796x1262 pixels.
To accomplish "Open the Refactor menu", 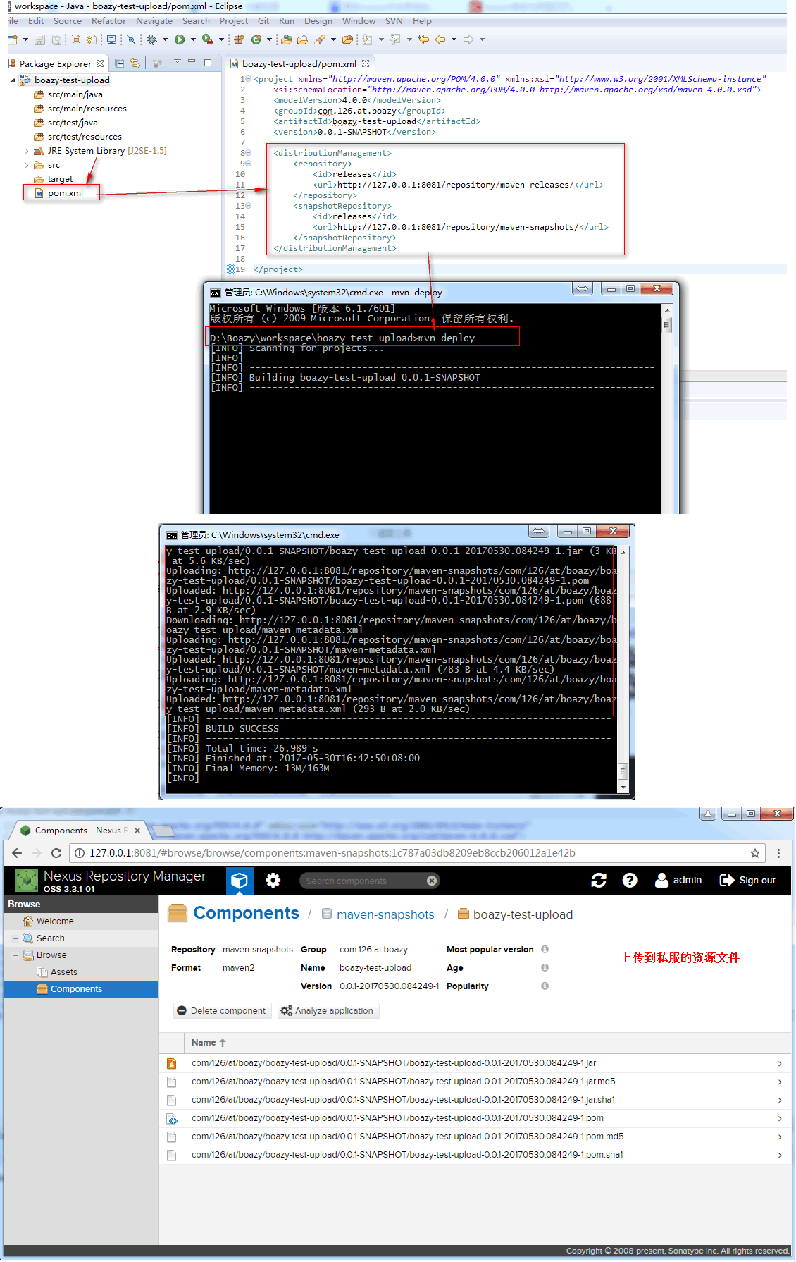I will click(108, 21).
